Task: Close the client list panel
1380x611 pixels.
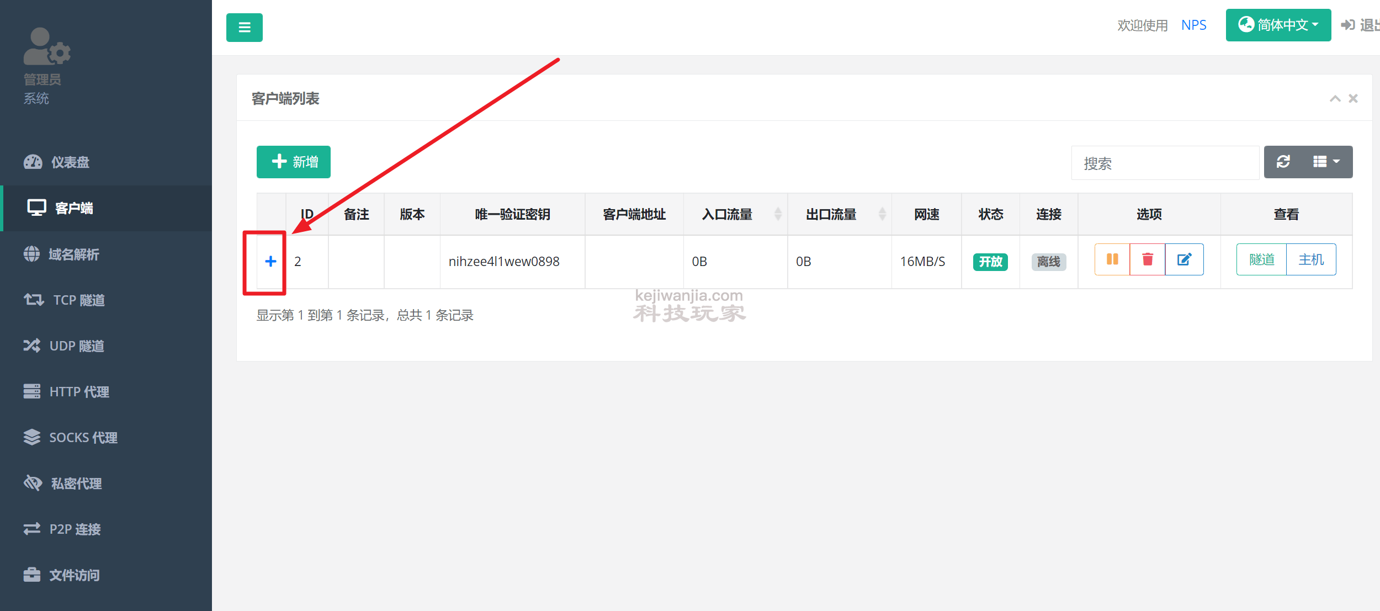Action: tap(1353, 98)
